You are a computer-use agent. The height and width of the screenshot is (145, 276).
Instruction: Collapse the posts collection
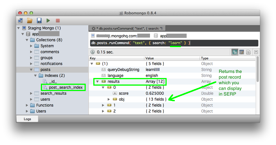(31, 70)
